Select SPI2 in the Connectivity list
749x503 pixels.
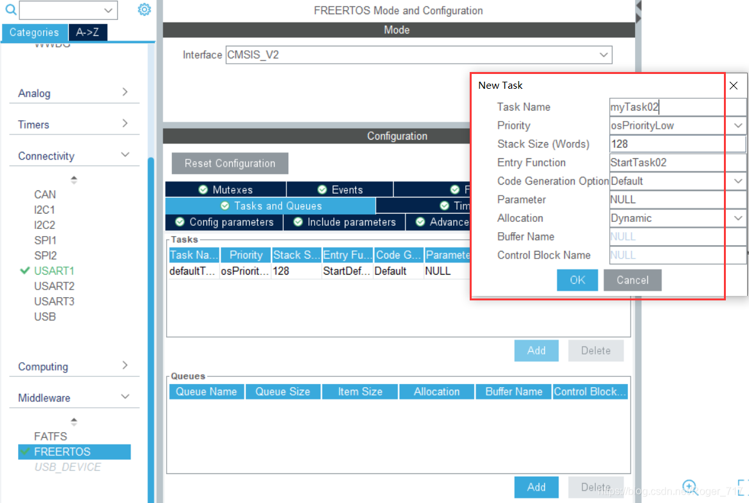[x=46, y=255]
